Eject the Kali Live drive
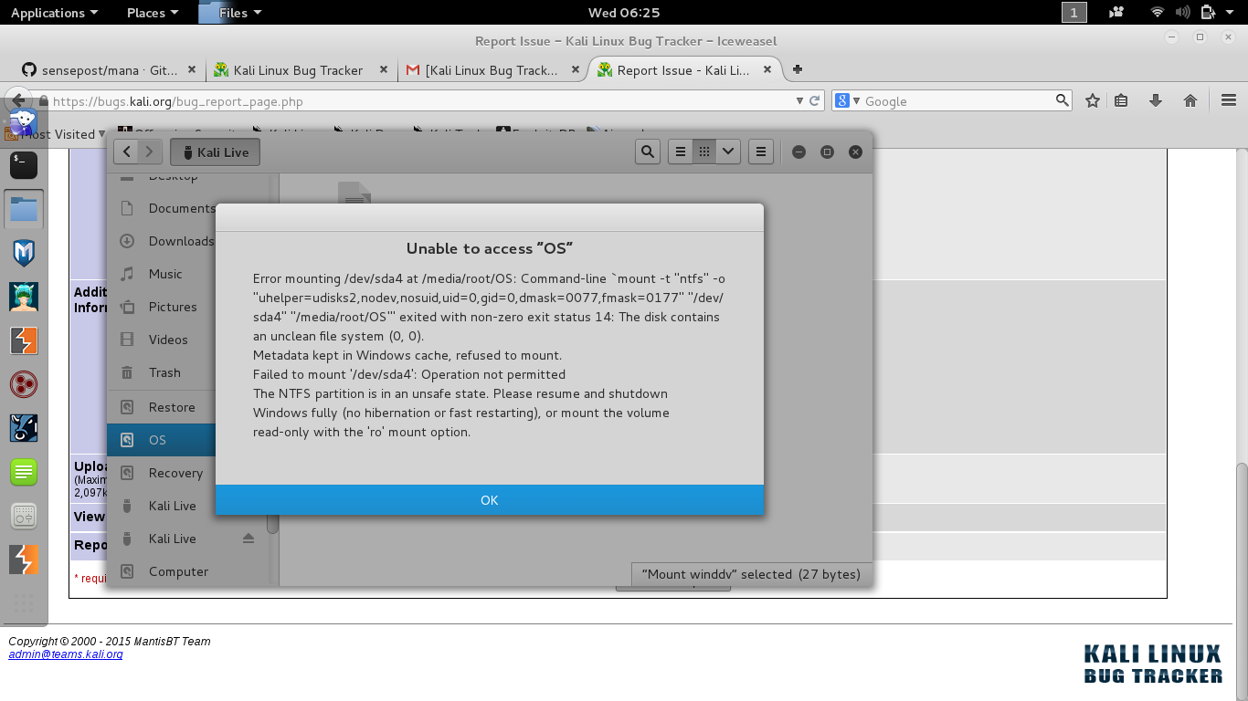Viewport: 1248px width, 701px height. (249, 539)
